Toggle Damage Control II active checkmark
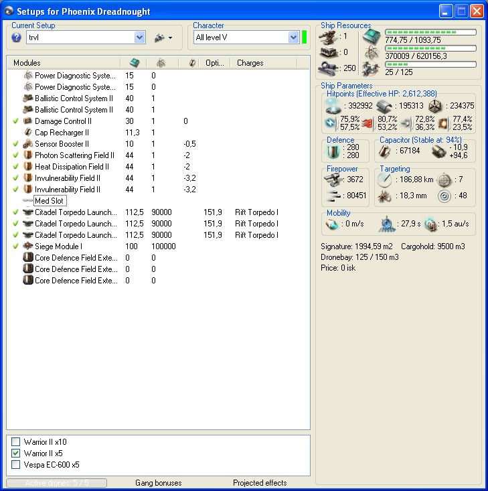Screen dimensions: 488x491 pos(15,121)
